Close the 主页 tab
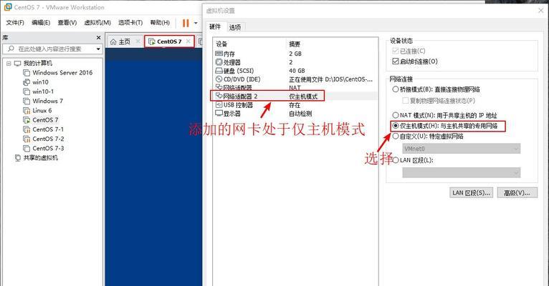549x286 pixels. click(x=138, y=41)
